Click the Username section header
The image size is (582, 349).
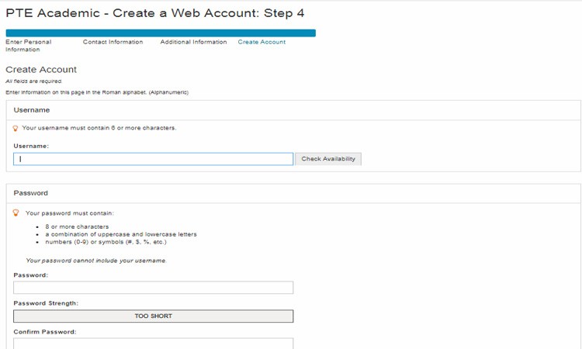click(x=32, y=110)
